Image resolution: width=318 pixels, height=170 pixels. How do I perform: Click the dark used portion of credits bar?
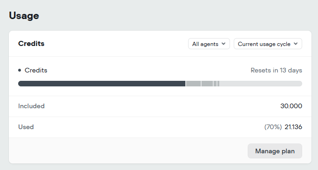[x=101, y=84]
